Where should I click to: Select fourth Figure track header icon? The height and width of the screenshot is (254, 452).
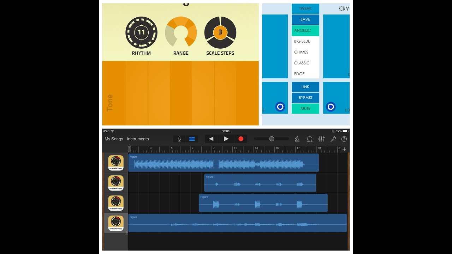116,223
